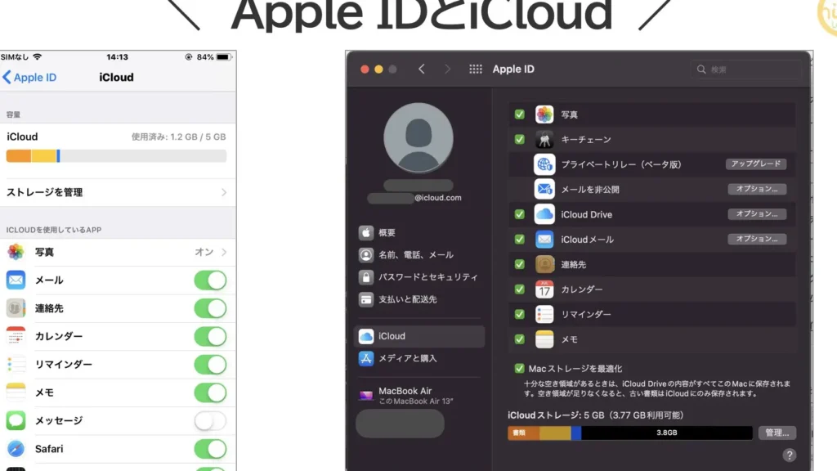The width and height of the screenshot is (837, 471).
Task: Click the Mail icon on iPhone screen
Action: pyautogui.click(x=16, y=280)
